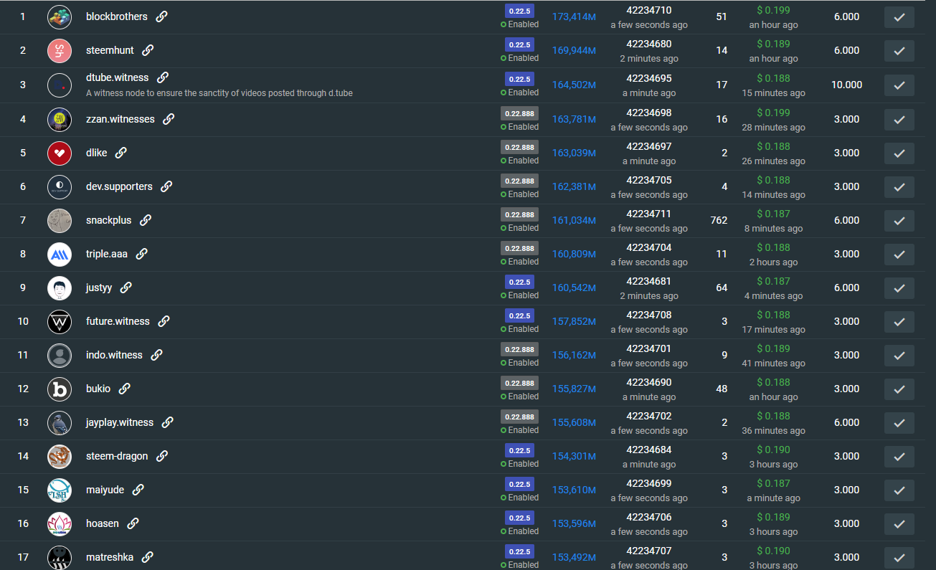
Task: Open matreshka witness name
Action: (110, 557)
